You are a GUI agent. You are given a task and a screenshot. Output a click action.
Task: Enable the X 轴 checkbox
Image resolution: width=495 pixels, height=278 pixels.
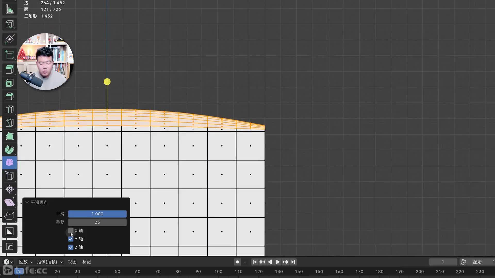(71, 231)
